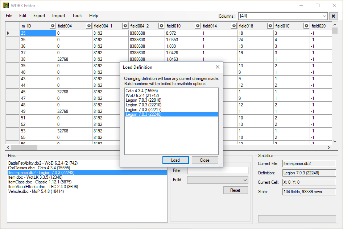Open column options gear for m_ID
The height and width of the screenshot is (229, 343).
[53, 26]
